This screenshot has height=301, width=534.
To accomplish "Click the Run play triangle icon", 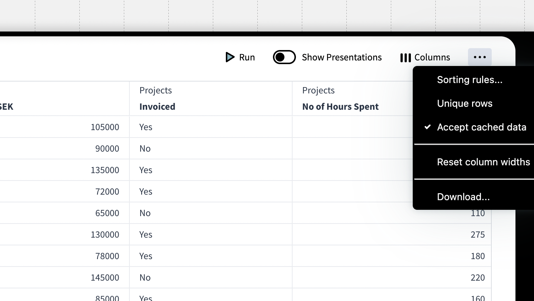I will tap(230, 57).
